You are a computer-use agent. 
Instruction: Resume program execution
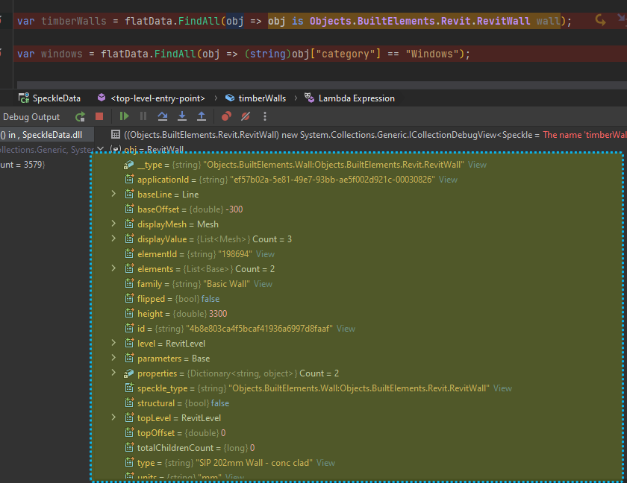124,117
